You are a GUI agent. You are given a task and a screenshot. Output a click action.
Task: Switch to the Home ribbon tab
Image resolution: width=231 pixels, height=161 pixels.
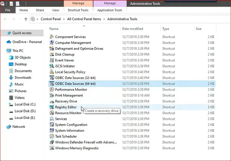(24, 10)
